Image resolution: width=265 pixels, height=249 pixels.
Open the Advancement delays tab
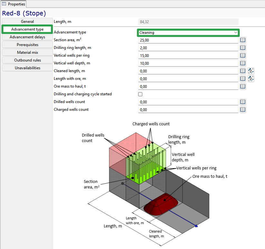click(x=27, y=37)
